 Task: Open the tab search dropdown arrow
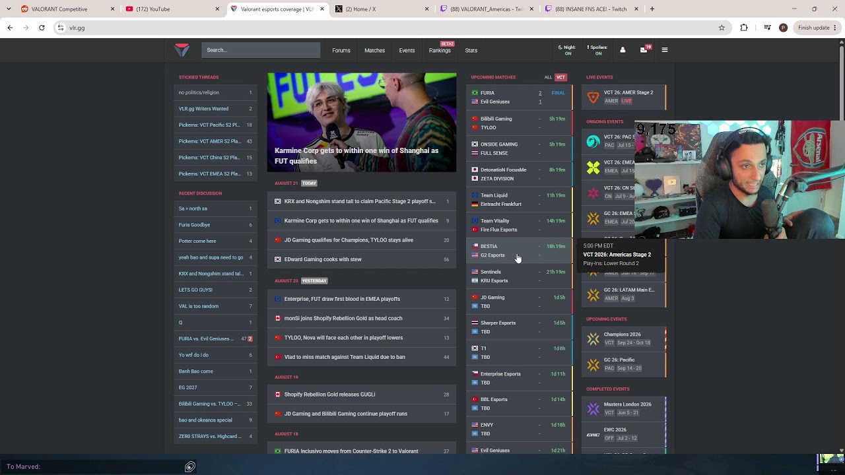(x=9, y=9)
